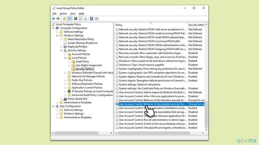Viewport: 259px width, 145px height.
Task: Click the Computer Configuration computer icon
Action: [57, 28]
